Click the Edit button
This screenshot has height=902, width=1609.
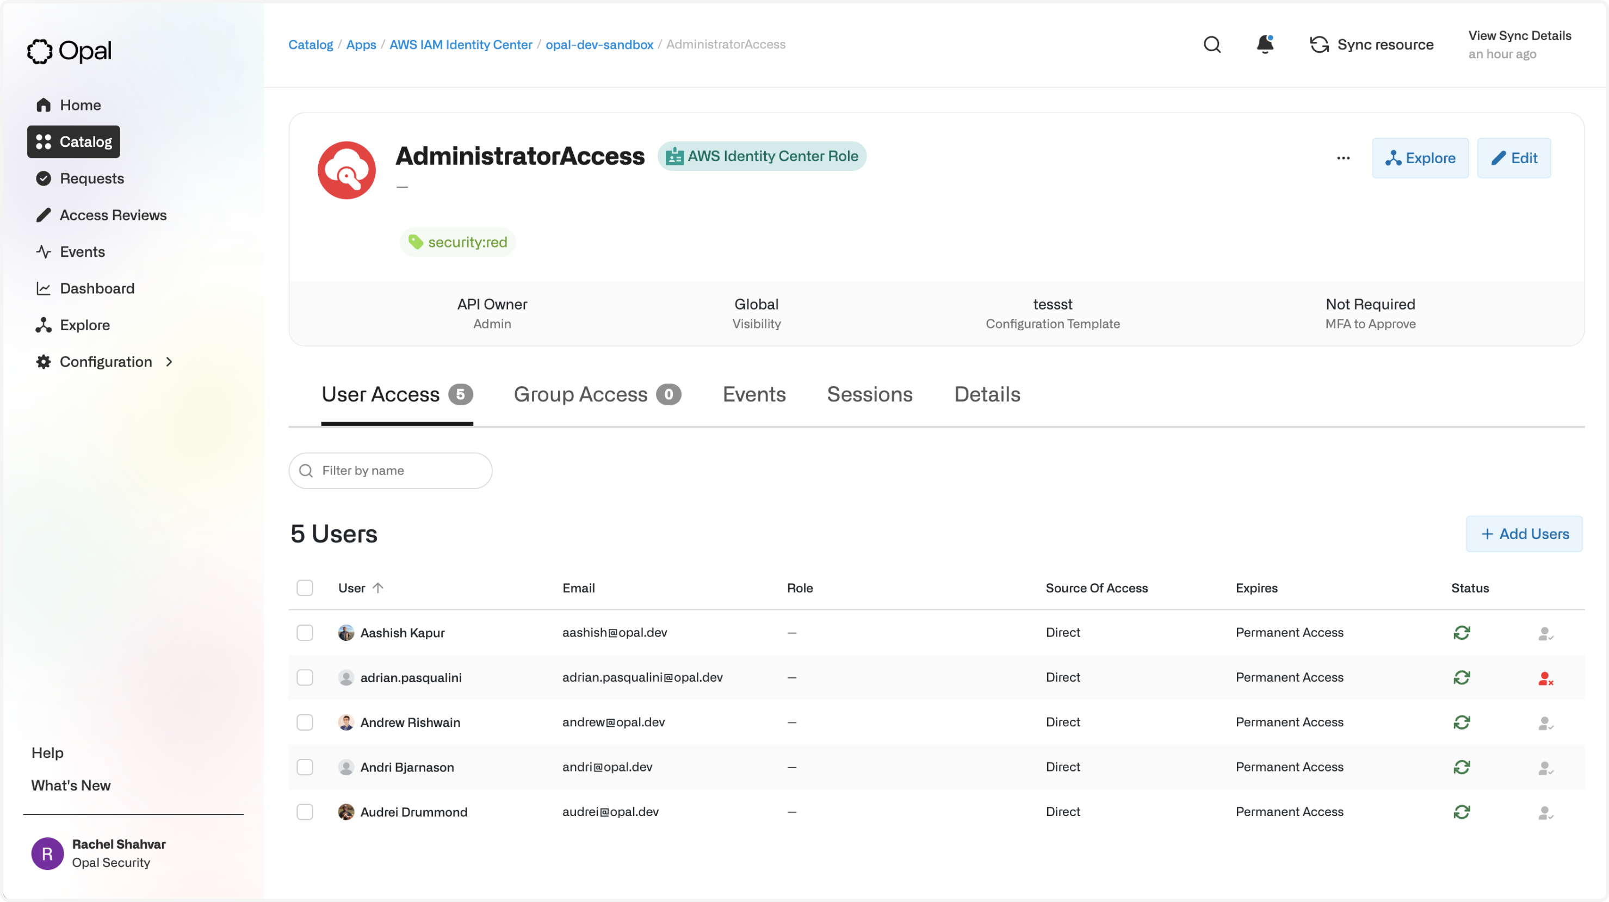pyautogui.click(x=1513, y=158)
